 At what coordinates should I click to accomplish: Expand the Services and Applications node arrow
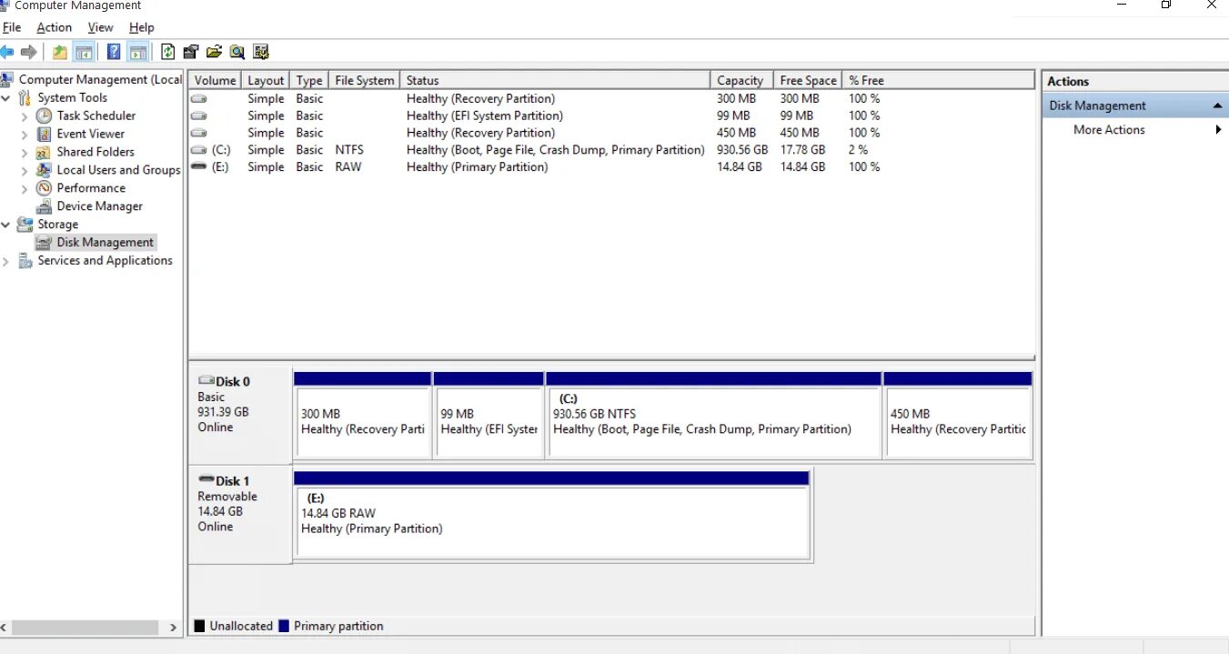(6, 261)
